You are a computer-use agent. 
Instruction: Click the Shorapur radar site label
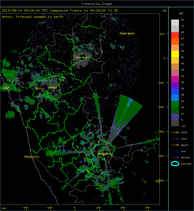pos(81,57)
